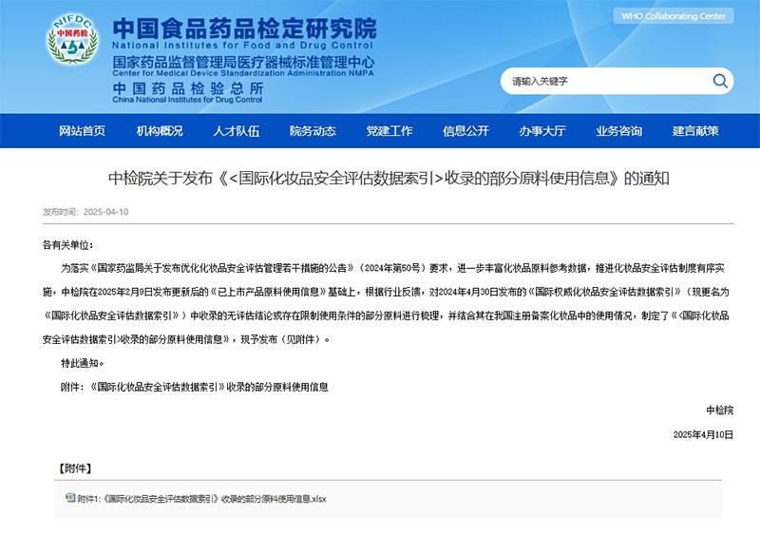Click 业务咨询 in navigation bar
The width and height of the screenshot is (760, 535).
pyautogui.click(x=618, y=131)
